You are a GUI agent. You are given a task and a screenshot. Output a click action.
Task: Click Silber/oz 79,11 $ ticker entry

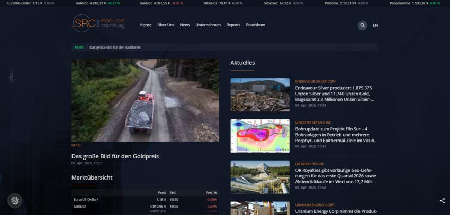click(223, 3)
